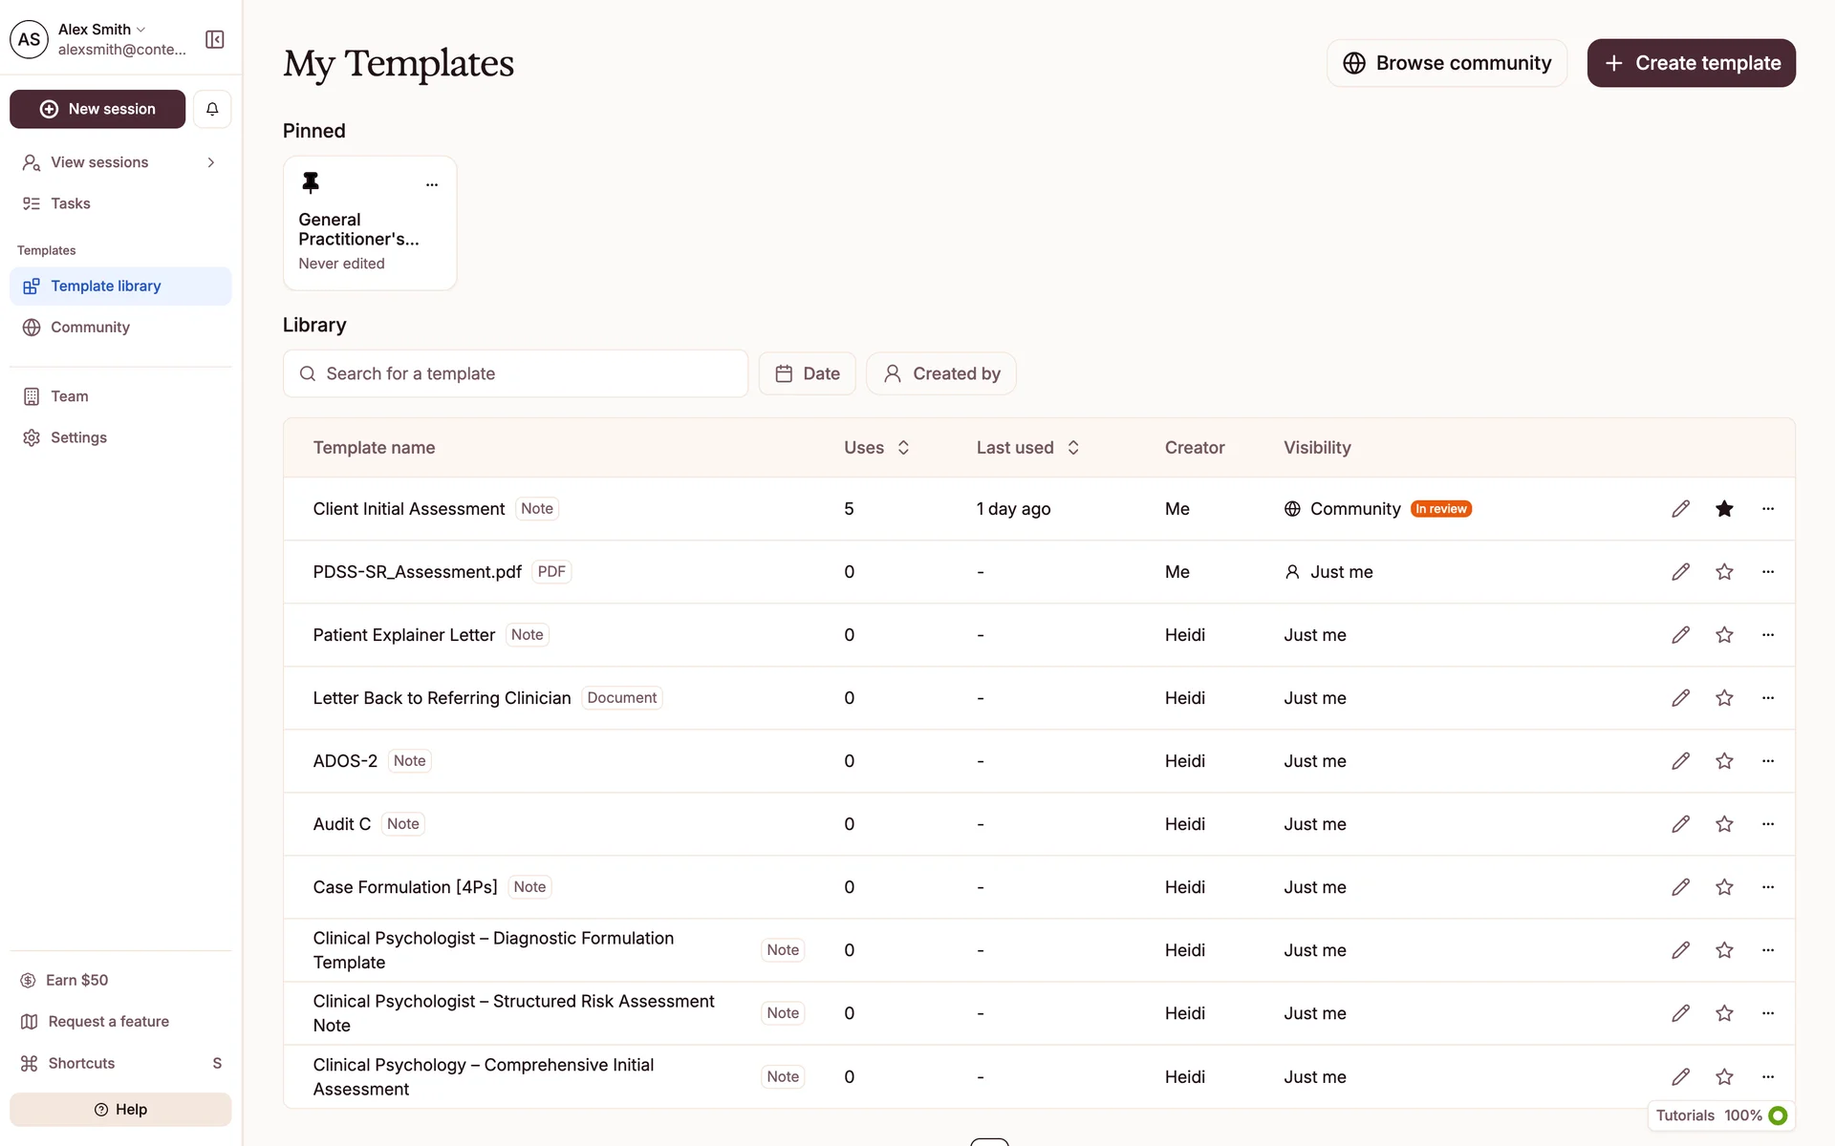The width and height of the screenshot is (1835, 1146).
Task: Open notifications bell icon
Action: tap(212, 109)
